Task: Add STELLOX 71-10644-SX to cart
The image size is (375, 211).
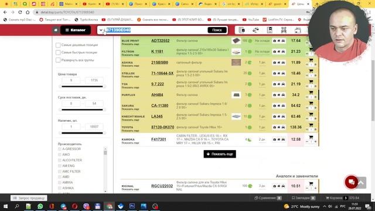Action: (311, 71)
